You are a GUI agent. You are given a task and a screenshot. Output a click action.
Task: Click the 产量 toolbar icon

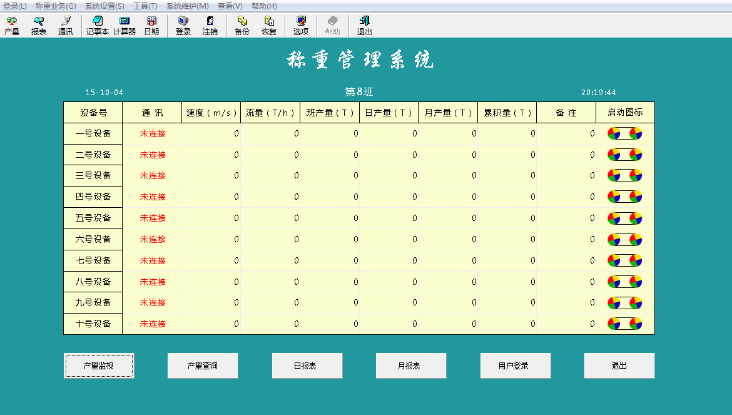pos(12,26)
